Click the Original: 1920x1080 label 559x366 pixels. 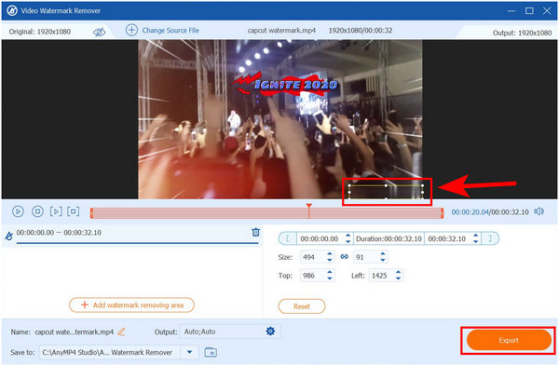pyautogui.click(x=40, y=32)
